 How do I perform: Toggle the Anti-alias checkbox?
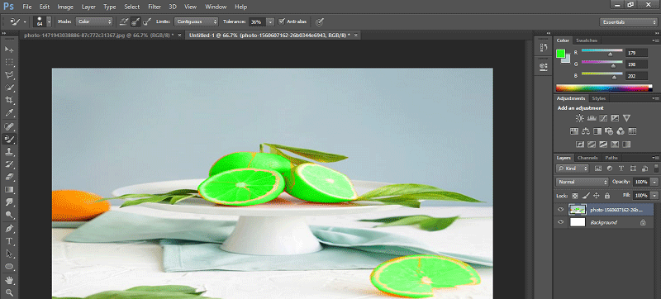[282, 21]
